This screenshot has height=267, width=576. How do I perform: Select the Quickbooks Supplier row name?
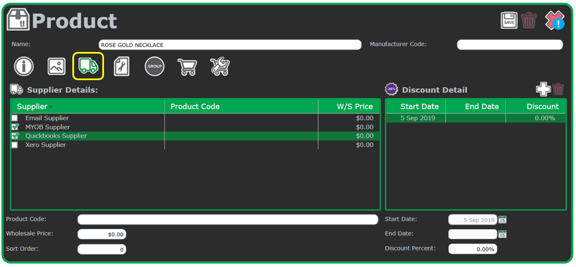click(56, 135)
